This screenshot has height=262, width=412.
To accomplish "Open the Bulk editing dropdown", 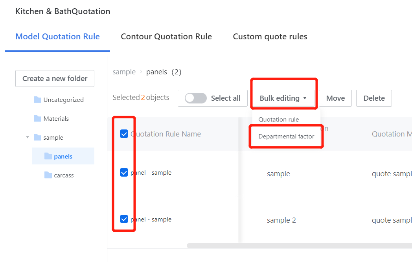I will point(283,98).
